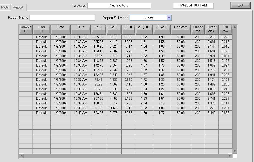The image size is (254, 162).
Task: Click the Exit button
Action: [x=240, y=5]
